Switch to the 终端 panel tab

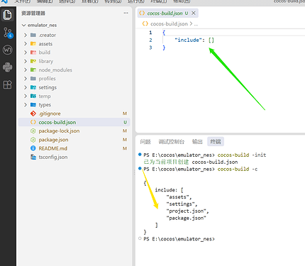click(x=216, y=142)
